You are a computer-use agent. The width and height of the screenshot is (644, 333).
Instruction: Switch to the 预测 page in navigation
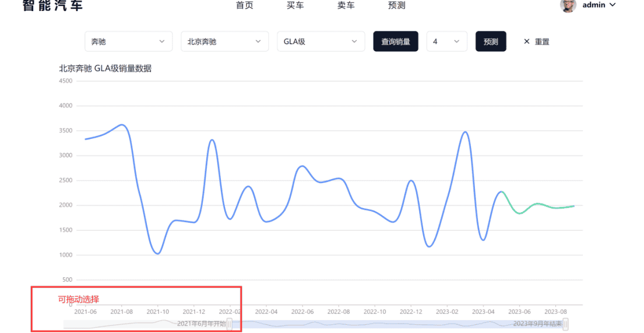pyautogui.click(x=397, y=5)
